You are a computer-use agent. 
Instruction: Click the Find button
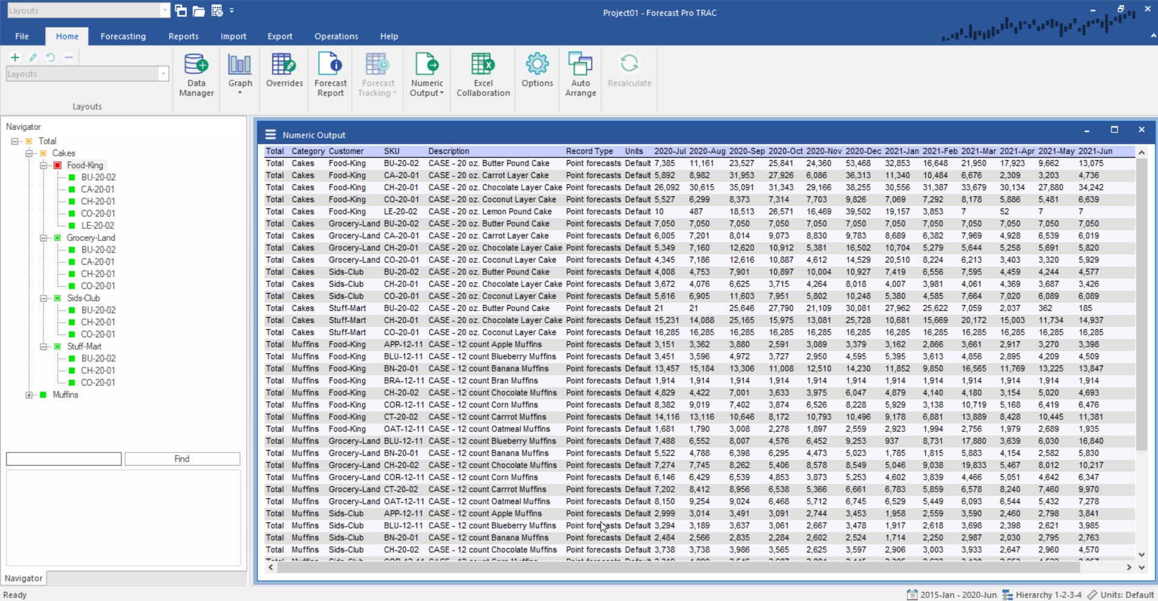point(182,459)
